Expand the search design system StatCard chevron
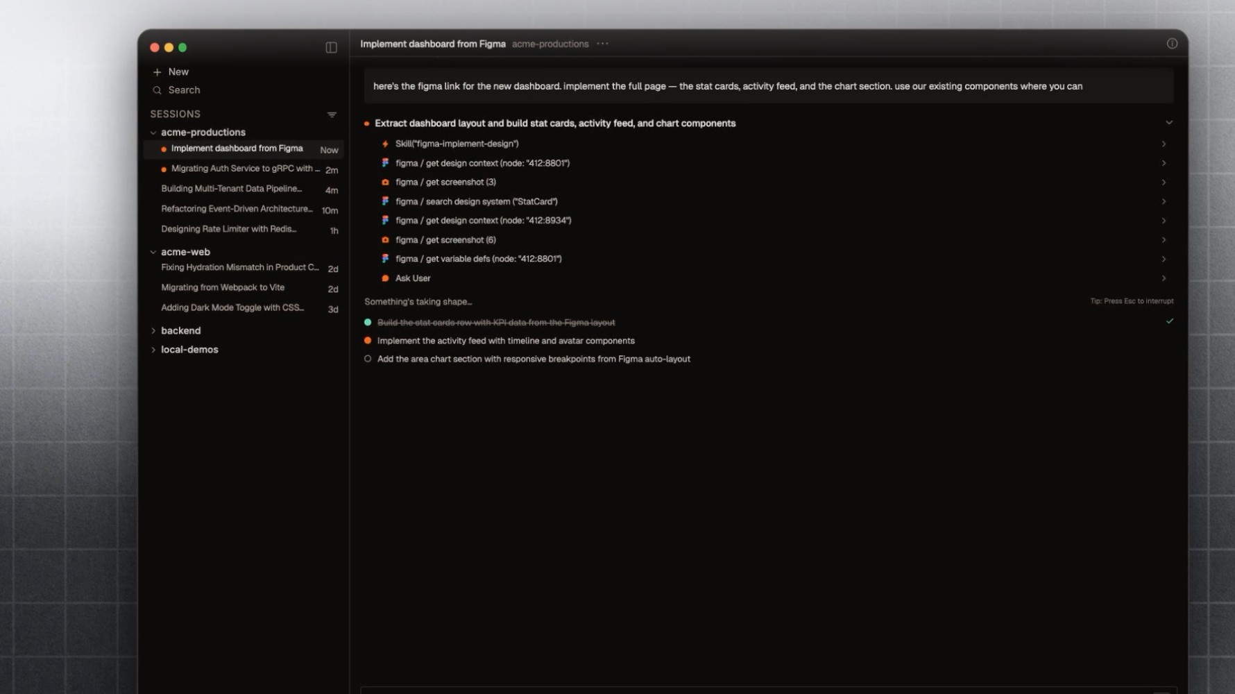The image size is (1235, 694). point(1164,201)
